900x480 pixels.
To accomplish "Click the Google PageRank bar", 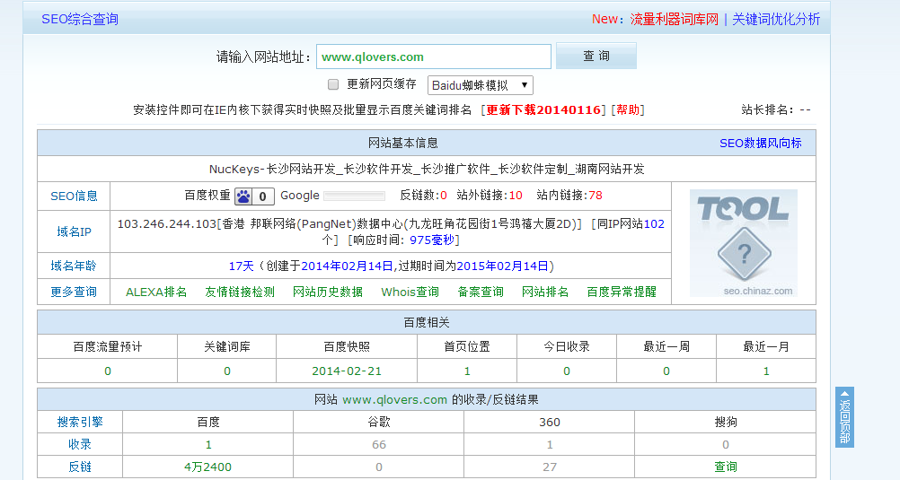I will click(354, 196).
